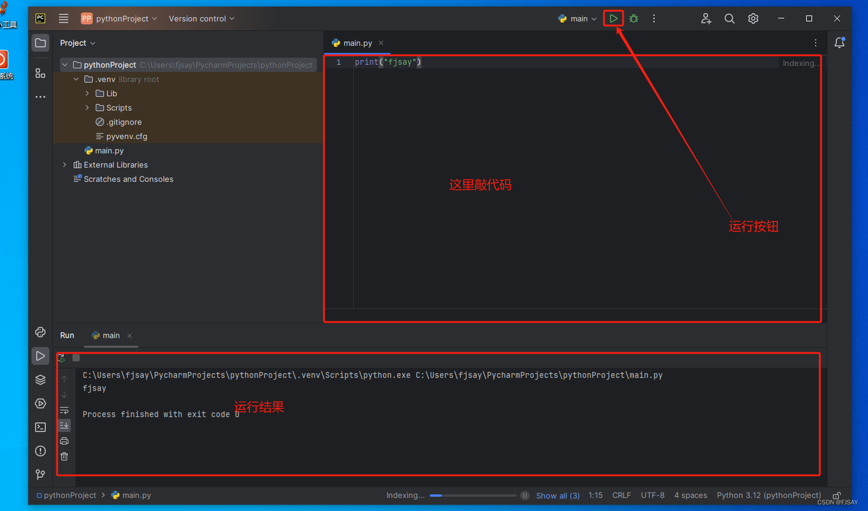The height and width of the screenshot is (511, 868).
Task: Open Git version control tool window
Action: (x=40, y=475)
